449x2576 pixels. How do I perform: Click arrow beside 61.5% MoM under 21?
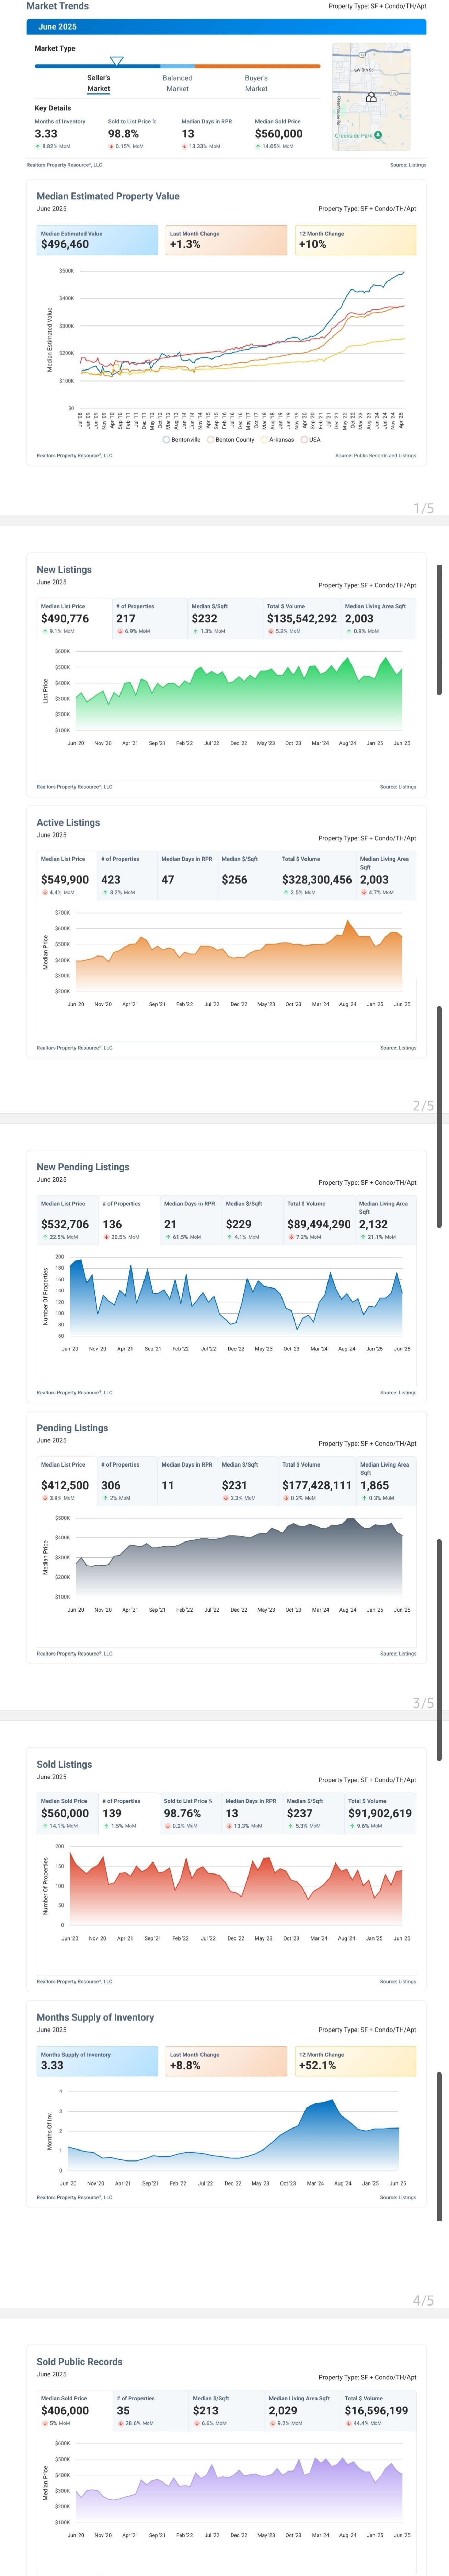[168, 1237]
